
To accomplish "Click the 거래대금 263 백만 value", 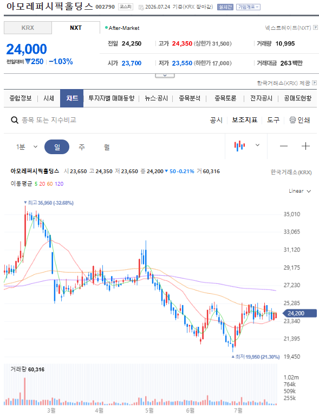I will pos(291,63).
